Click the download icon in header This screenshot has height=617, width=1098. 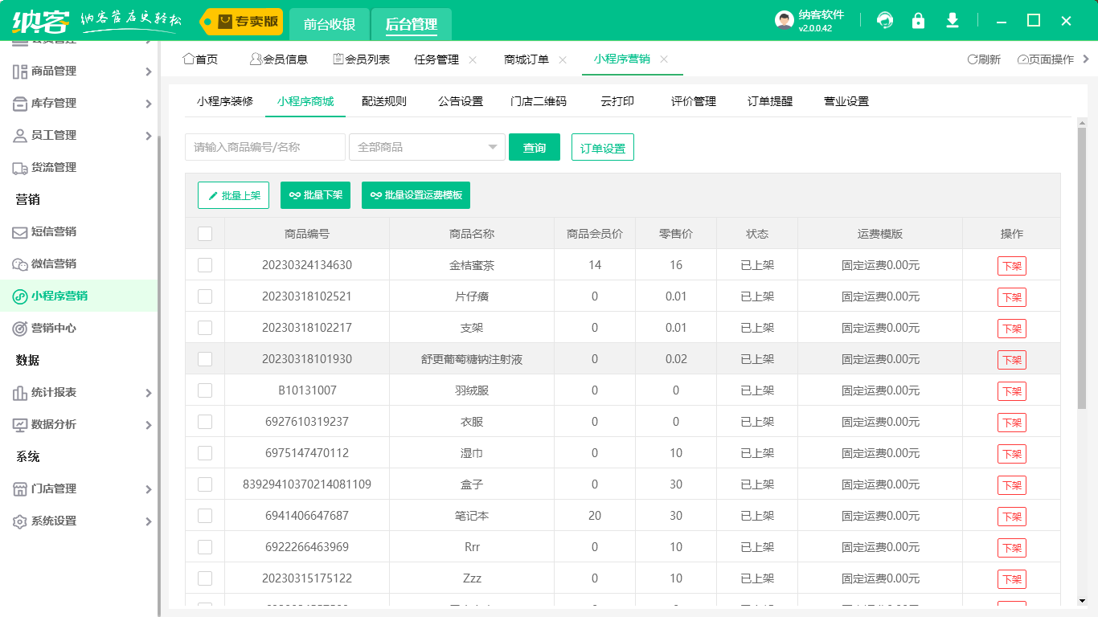(x=953, y=21)
